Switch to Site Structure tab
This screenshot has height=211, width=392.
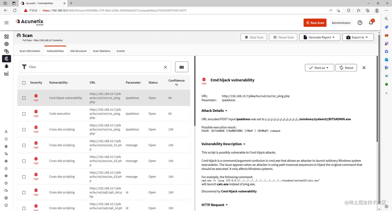point(78,51)
